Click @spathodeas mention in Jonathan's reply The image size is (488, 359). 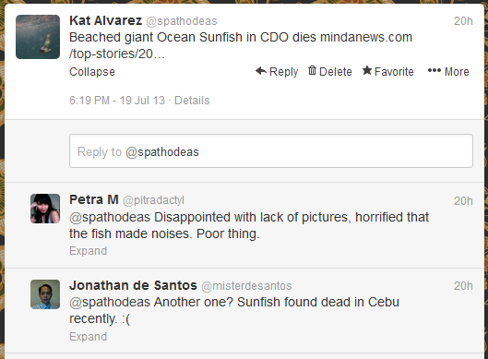click(x=110, y=303)
